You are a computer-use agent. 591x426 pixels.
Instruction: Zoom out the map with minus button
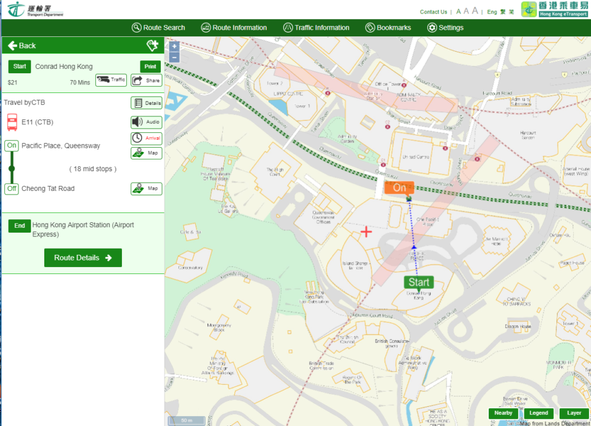(x=174, y=57)
